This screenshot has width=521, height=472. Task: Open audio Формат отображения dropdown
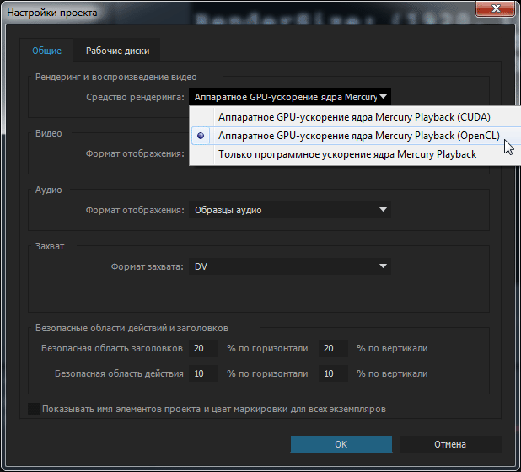pos(290,210)
